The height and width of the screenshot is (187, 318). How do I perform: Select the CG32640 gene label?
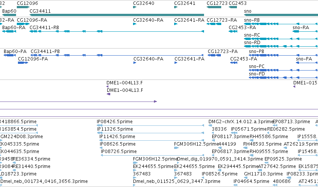(143, 3)
